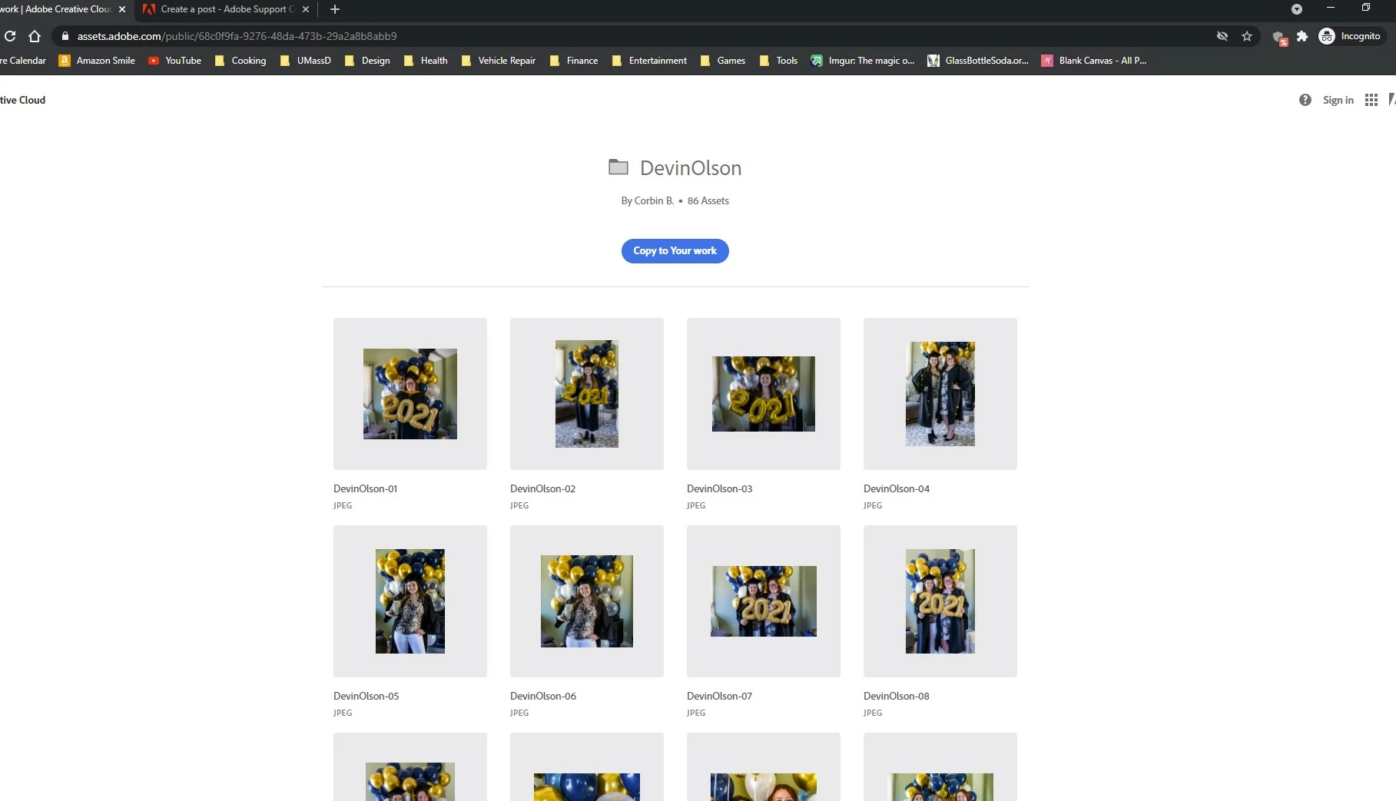Open the Finance bookmarks folder
This screenshot has width=1396, height=801.
pyautogui.click(x=574, y=61)
